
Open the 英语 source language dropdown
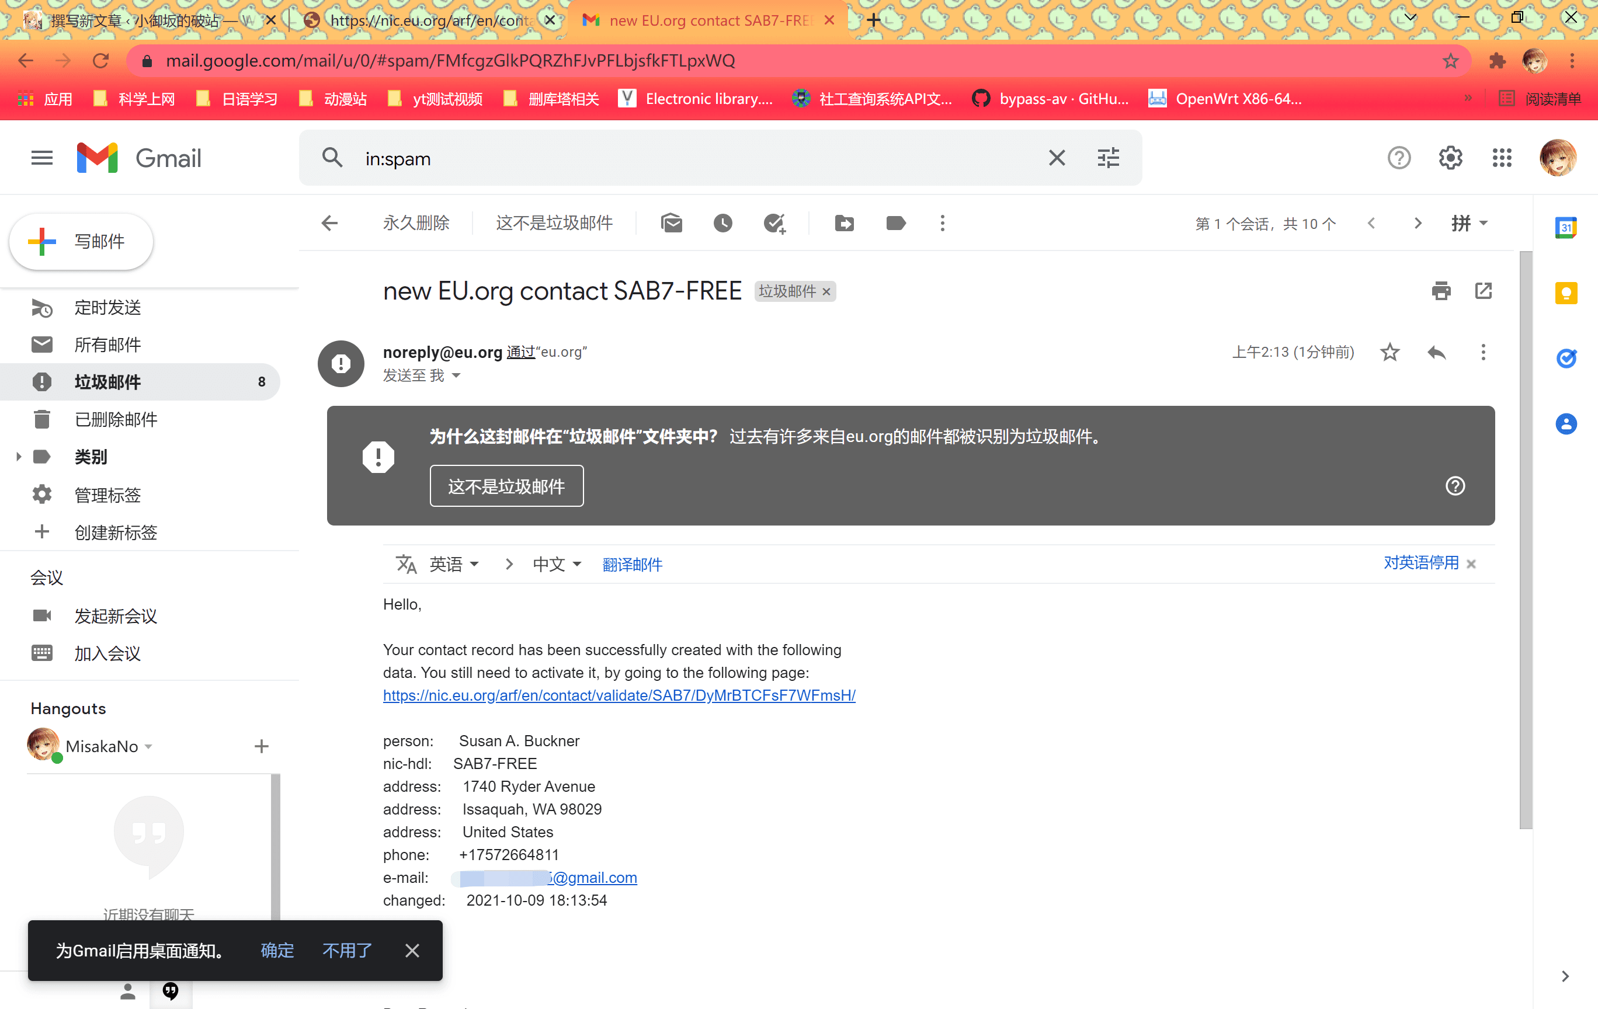454,565
